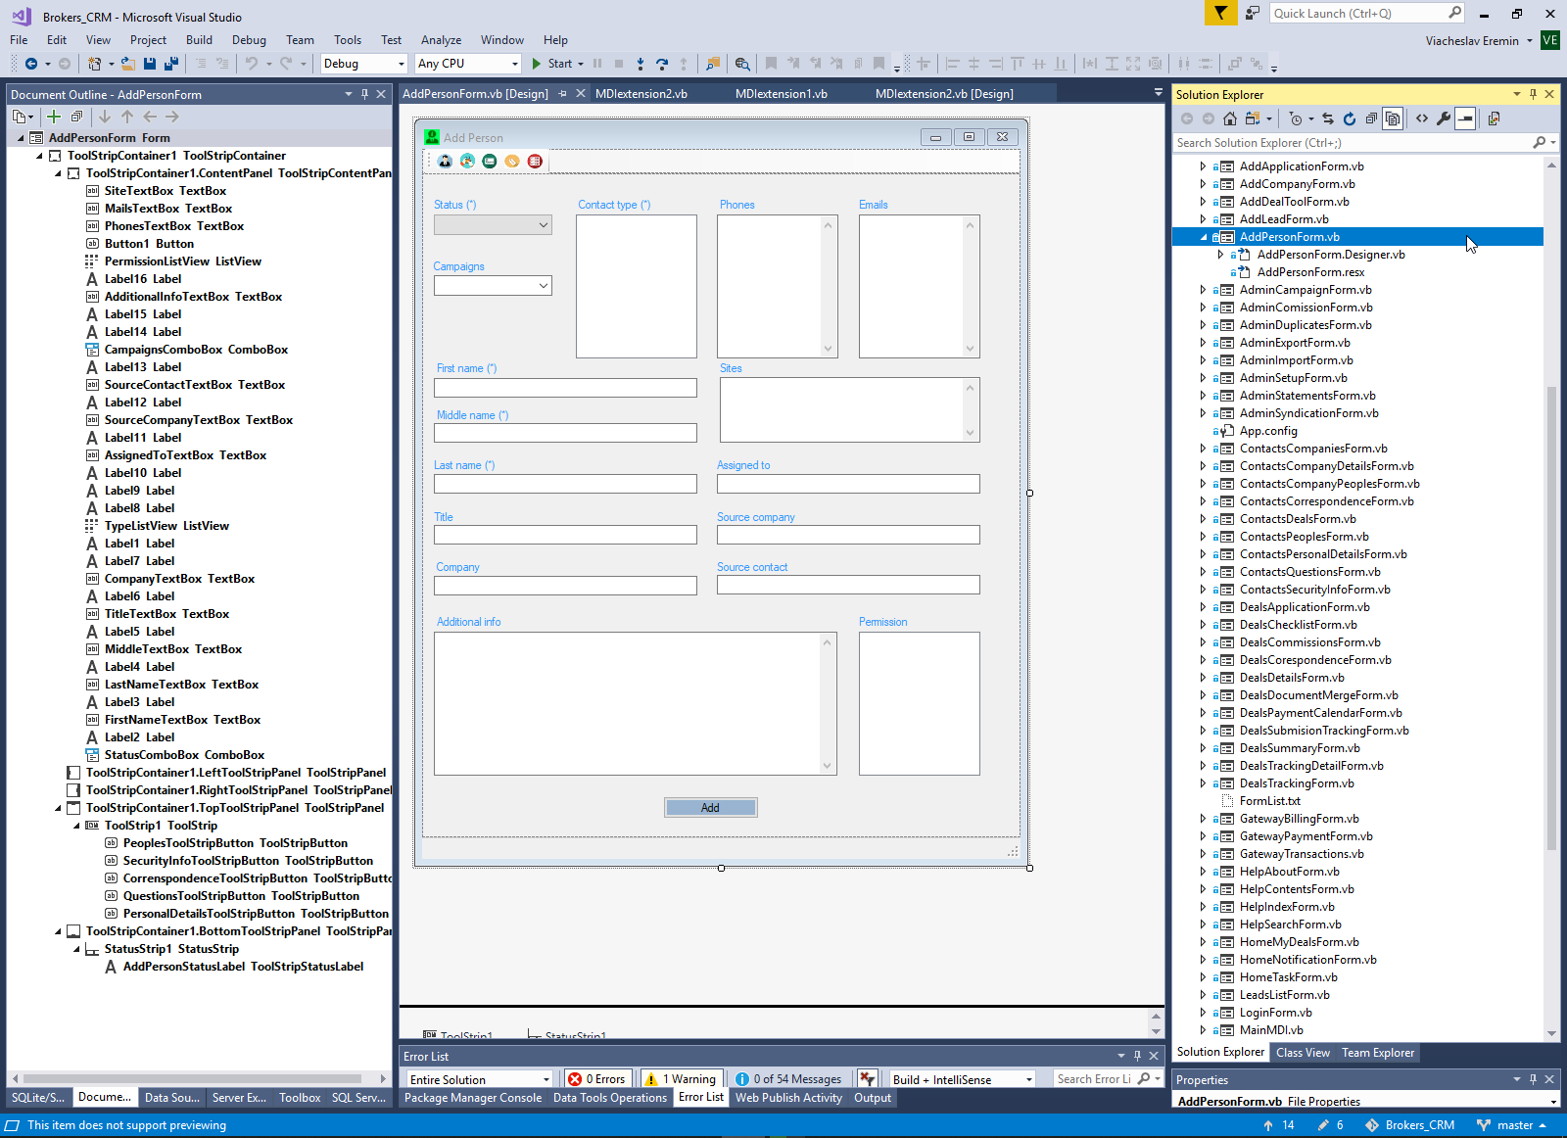
Task: Click the View Code icon in Solution Explorer
Action: pos(1422,119)
